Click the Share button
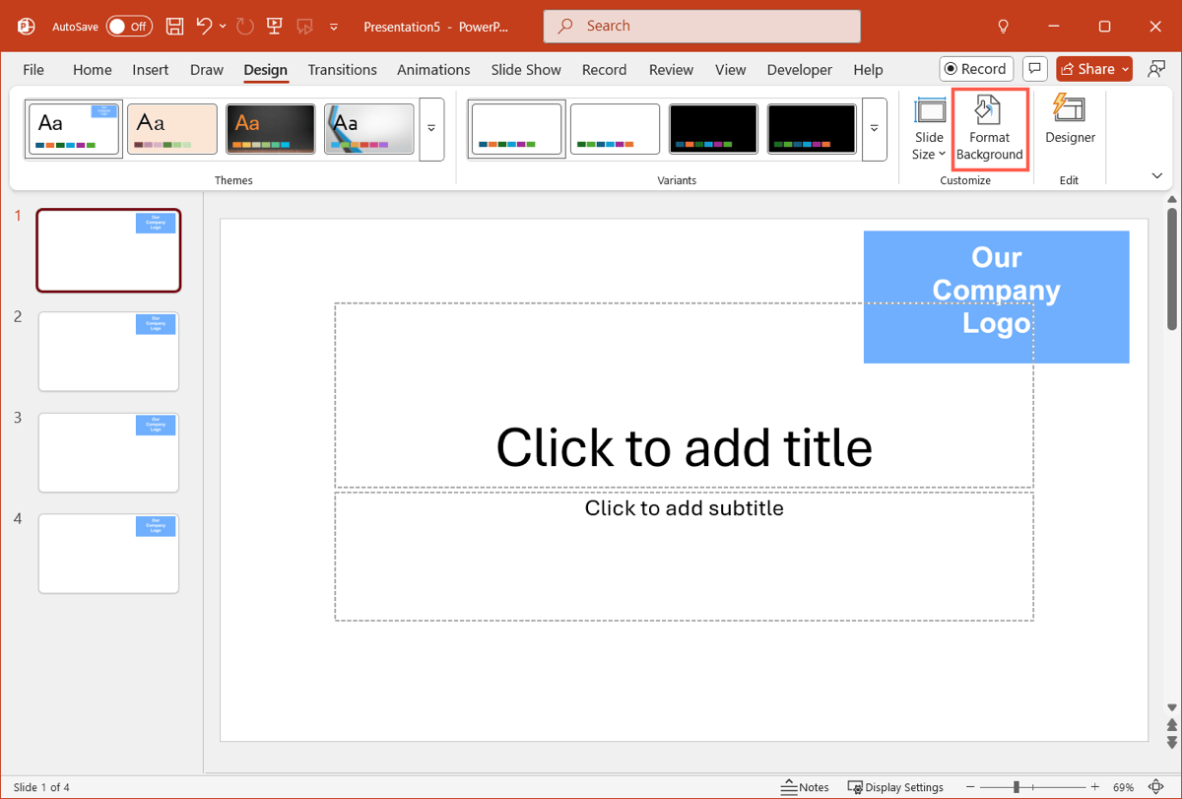 point(1094,69)
